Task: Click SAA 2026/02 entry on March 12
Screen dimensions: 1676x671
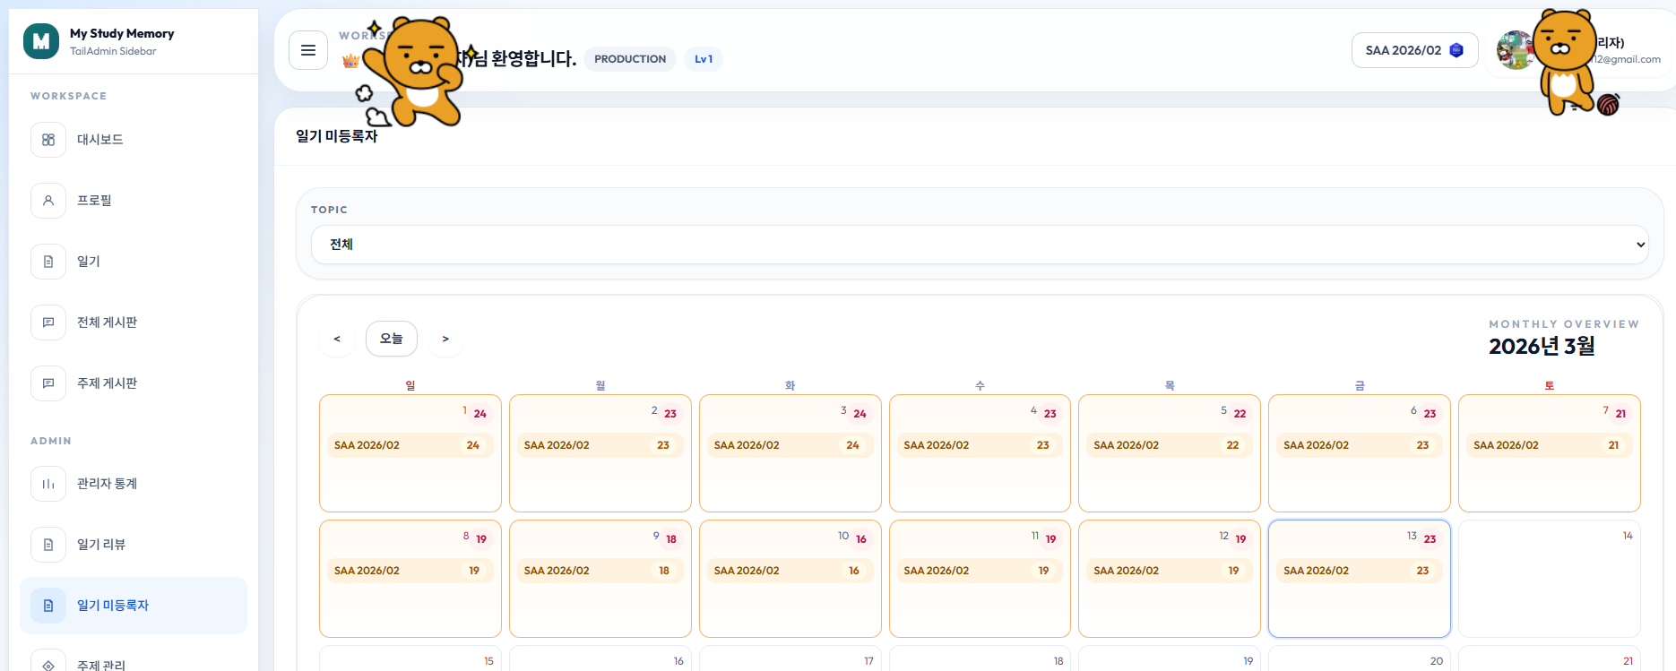Action: [1170, 571]
